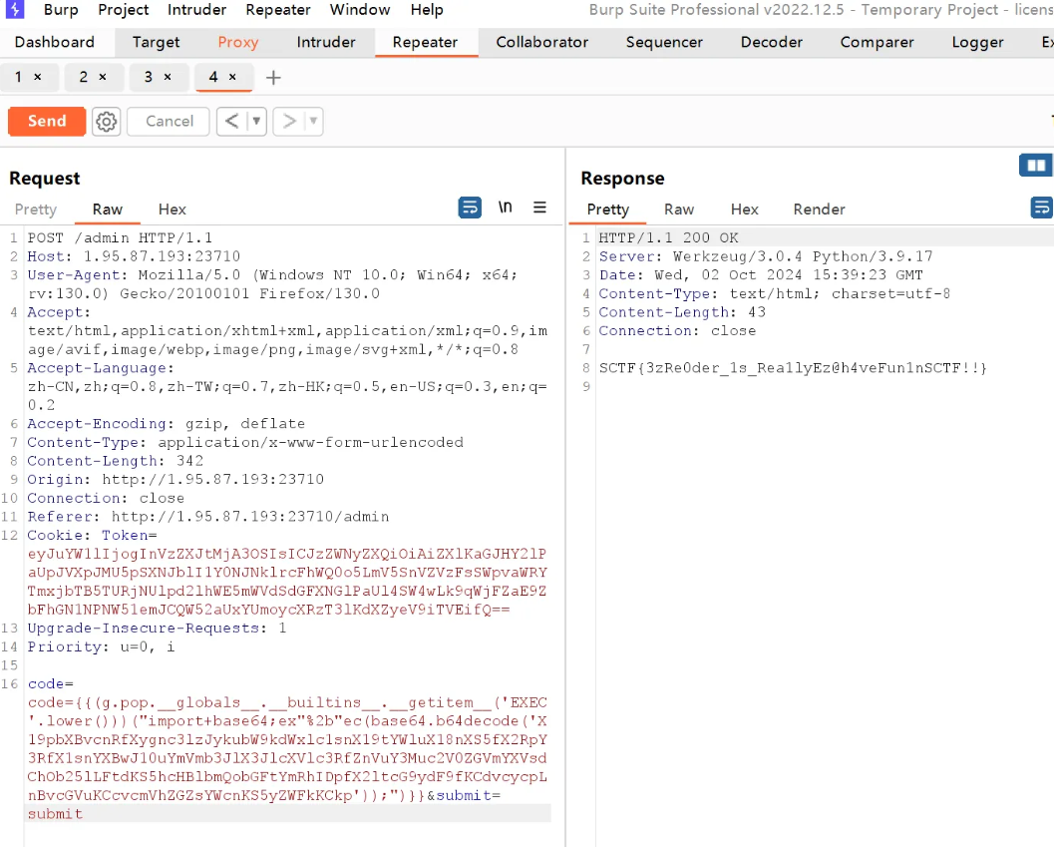This screenshot has height=847, width=1054.
Task: Click the 'Origin:' request header line
Action: click(176, 479)
